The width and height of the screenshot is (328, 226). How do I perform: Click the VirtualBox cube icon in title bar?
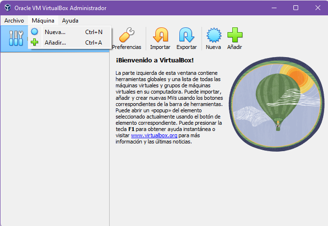click(x=8, y=8)
